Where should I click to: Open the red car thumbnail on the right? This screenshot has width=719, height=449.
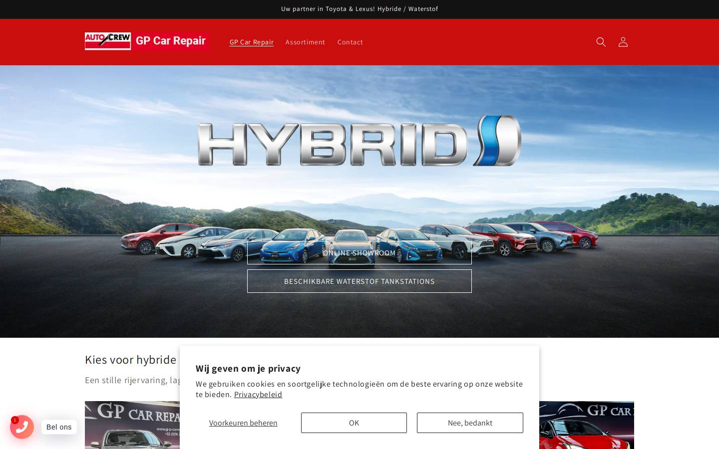click(x=587, y=425)
